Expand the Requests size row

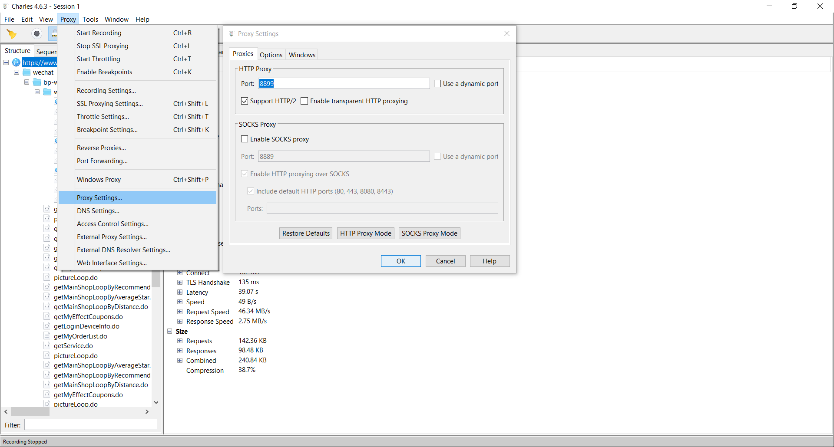[x=180, y=341]
